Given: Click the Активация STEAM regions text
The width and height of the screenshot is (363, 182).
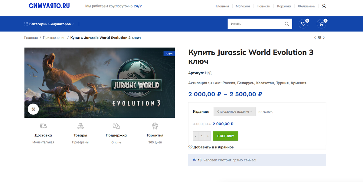Looking at the screenshot, I should (x=248, y=83).
